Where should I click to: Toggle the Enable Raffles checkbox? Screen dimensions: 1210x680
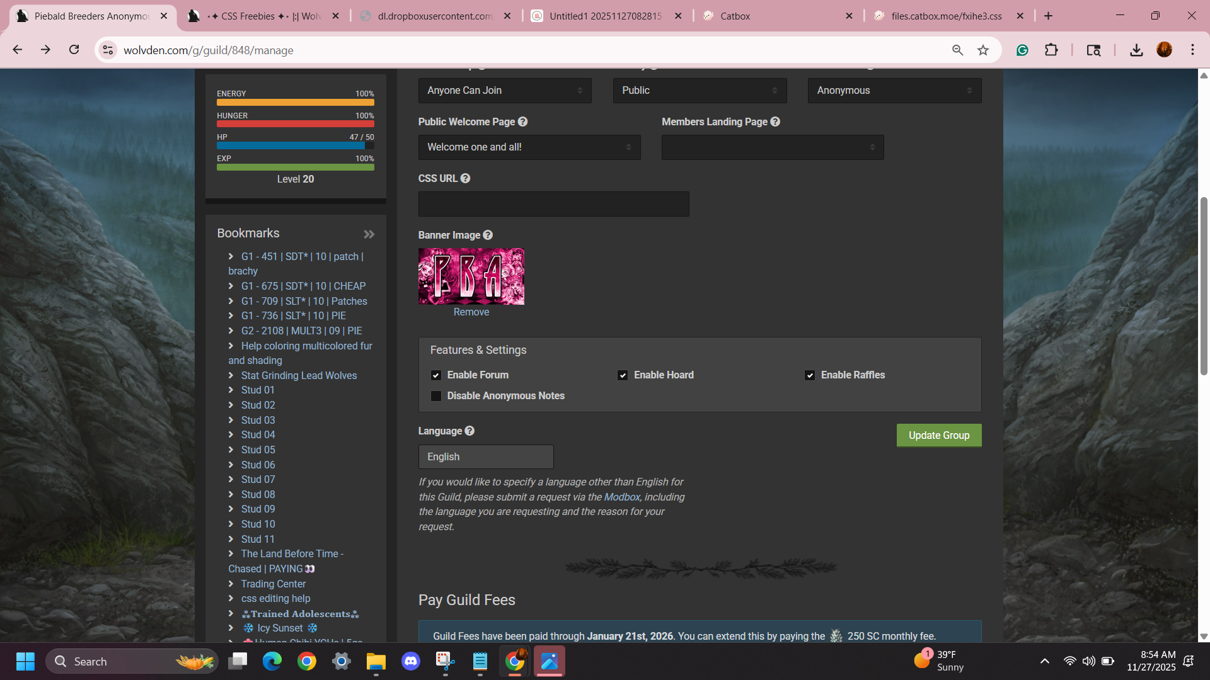(810, 375)
